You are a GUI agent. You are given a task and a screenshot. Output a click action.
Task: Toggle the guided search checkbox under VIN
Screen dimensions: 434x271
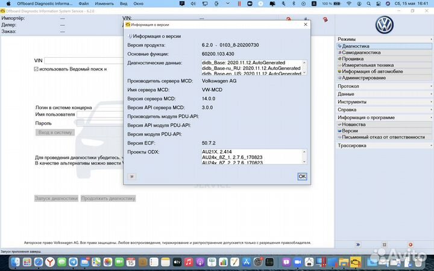coord(36,69)
